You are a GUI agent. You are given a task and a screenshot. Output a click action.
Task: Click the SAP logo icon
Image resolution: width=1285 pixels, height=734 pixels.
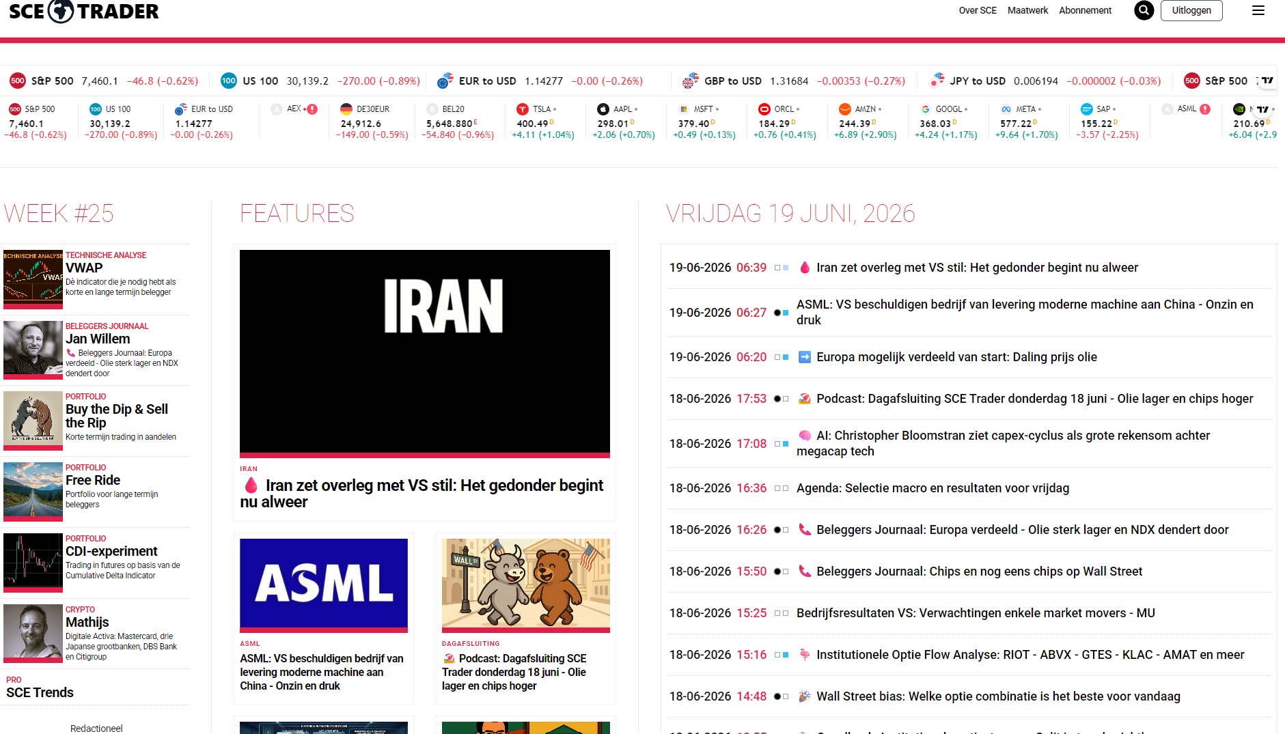[x=1087, y=109]
